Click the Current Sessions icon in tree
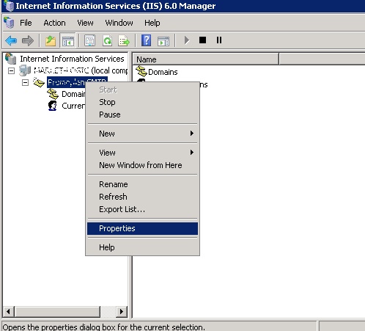The height and width of the screenshot is (331, 365). click(x=53, y=106)
